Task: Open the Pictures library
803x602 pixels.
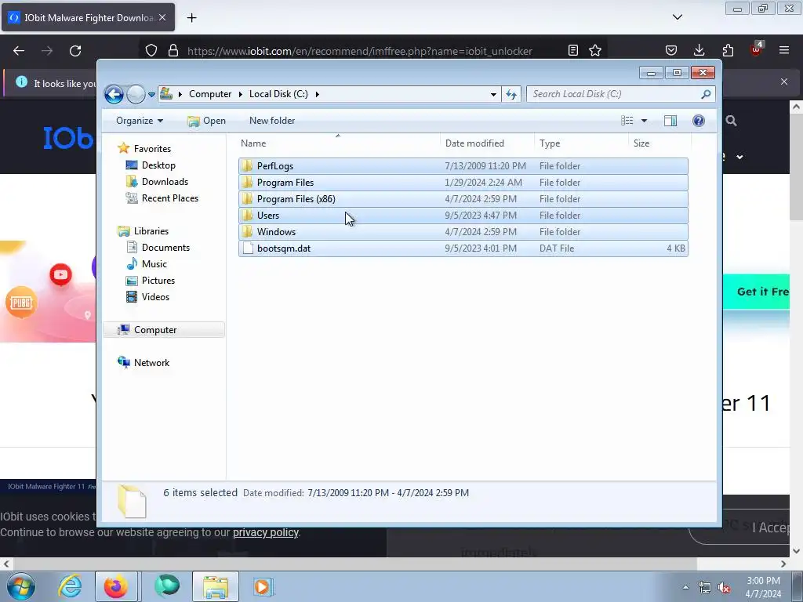Action: (x=158, y=281)
